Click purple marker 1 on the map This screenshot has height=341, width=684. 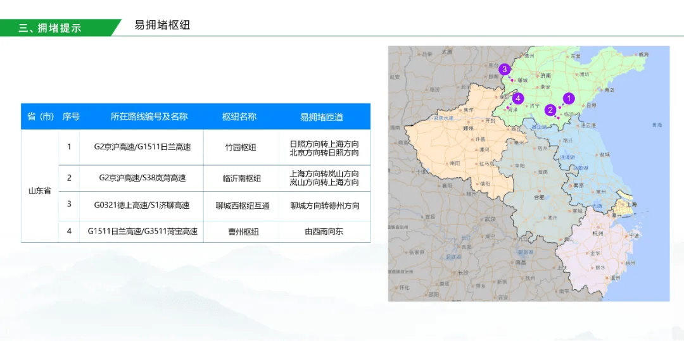[569, 98]
